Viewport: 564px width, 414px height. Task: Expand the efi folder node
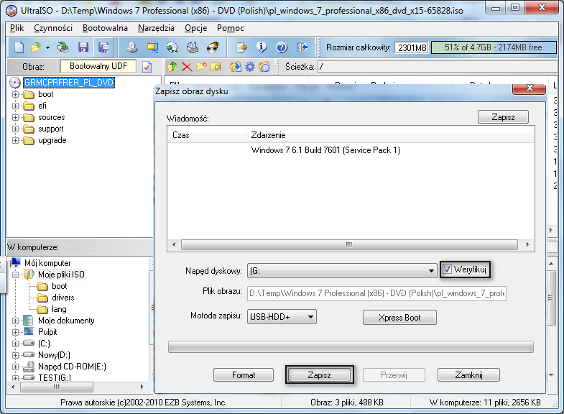pyautogui.click(x=15, y=106)
